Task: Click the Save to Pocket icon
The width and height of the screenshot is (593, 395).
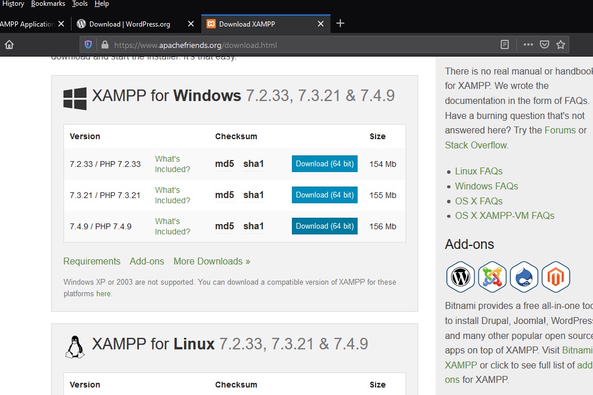Action: coord(544,44)
